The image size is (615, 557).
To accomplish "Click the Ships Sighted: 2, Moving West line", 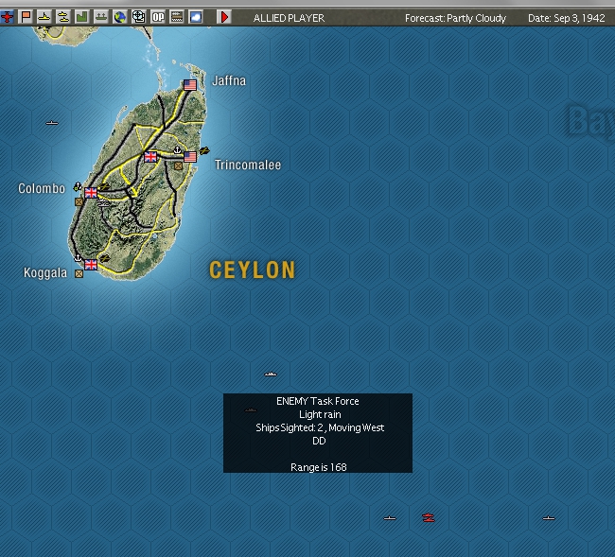I will pyautogui.click(x=320, y=427).
